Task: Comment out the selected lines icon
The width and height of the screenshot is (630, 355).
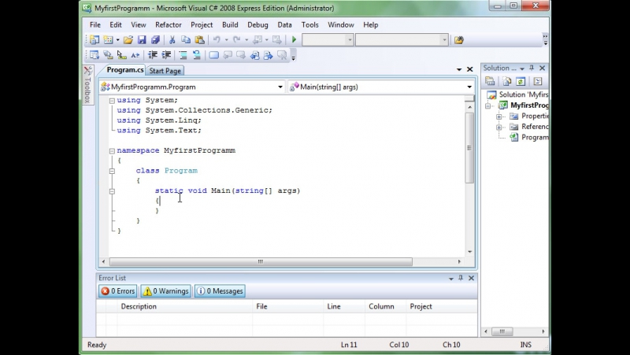Action: coord(183,55)
